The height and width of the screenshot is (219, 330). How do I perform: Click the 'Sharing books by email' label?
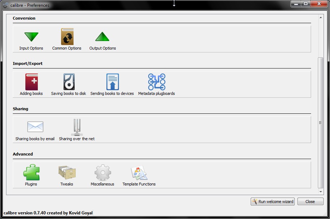coord(35,139)
